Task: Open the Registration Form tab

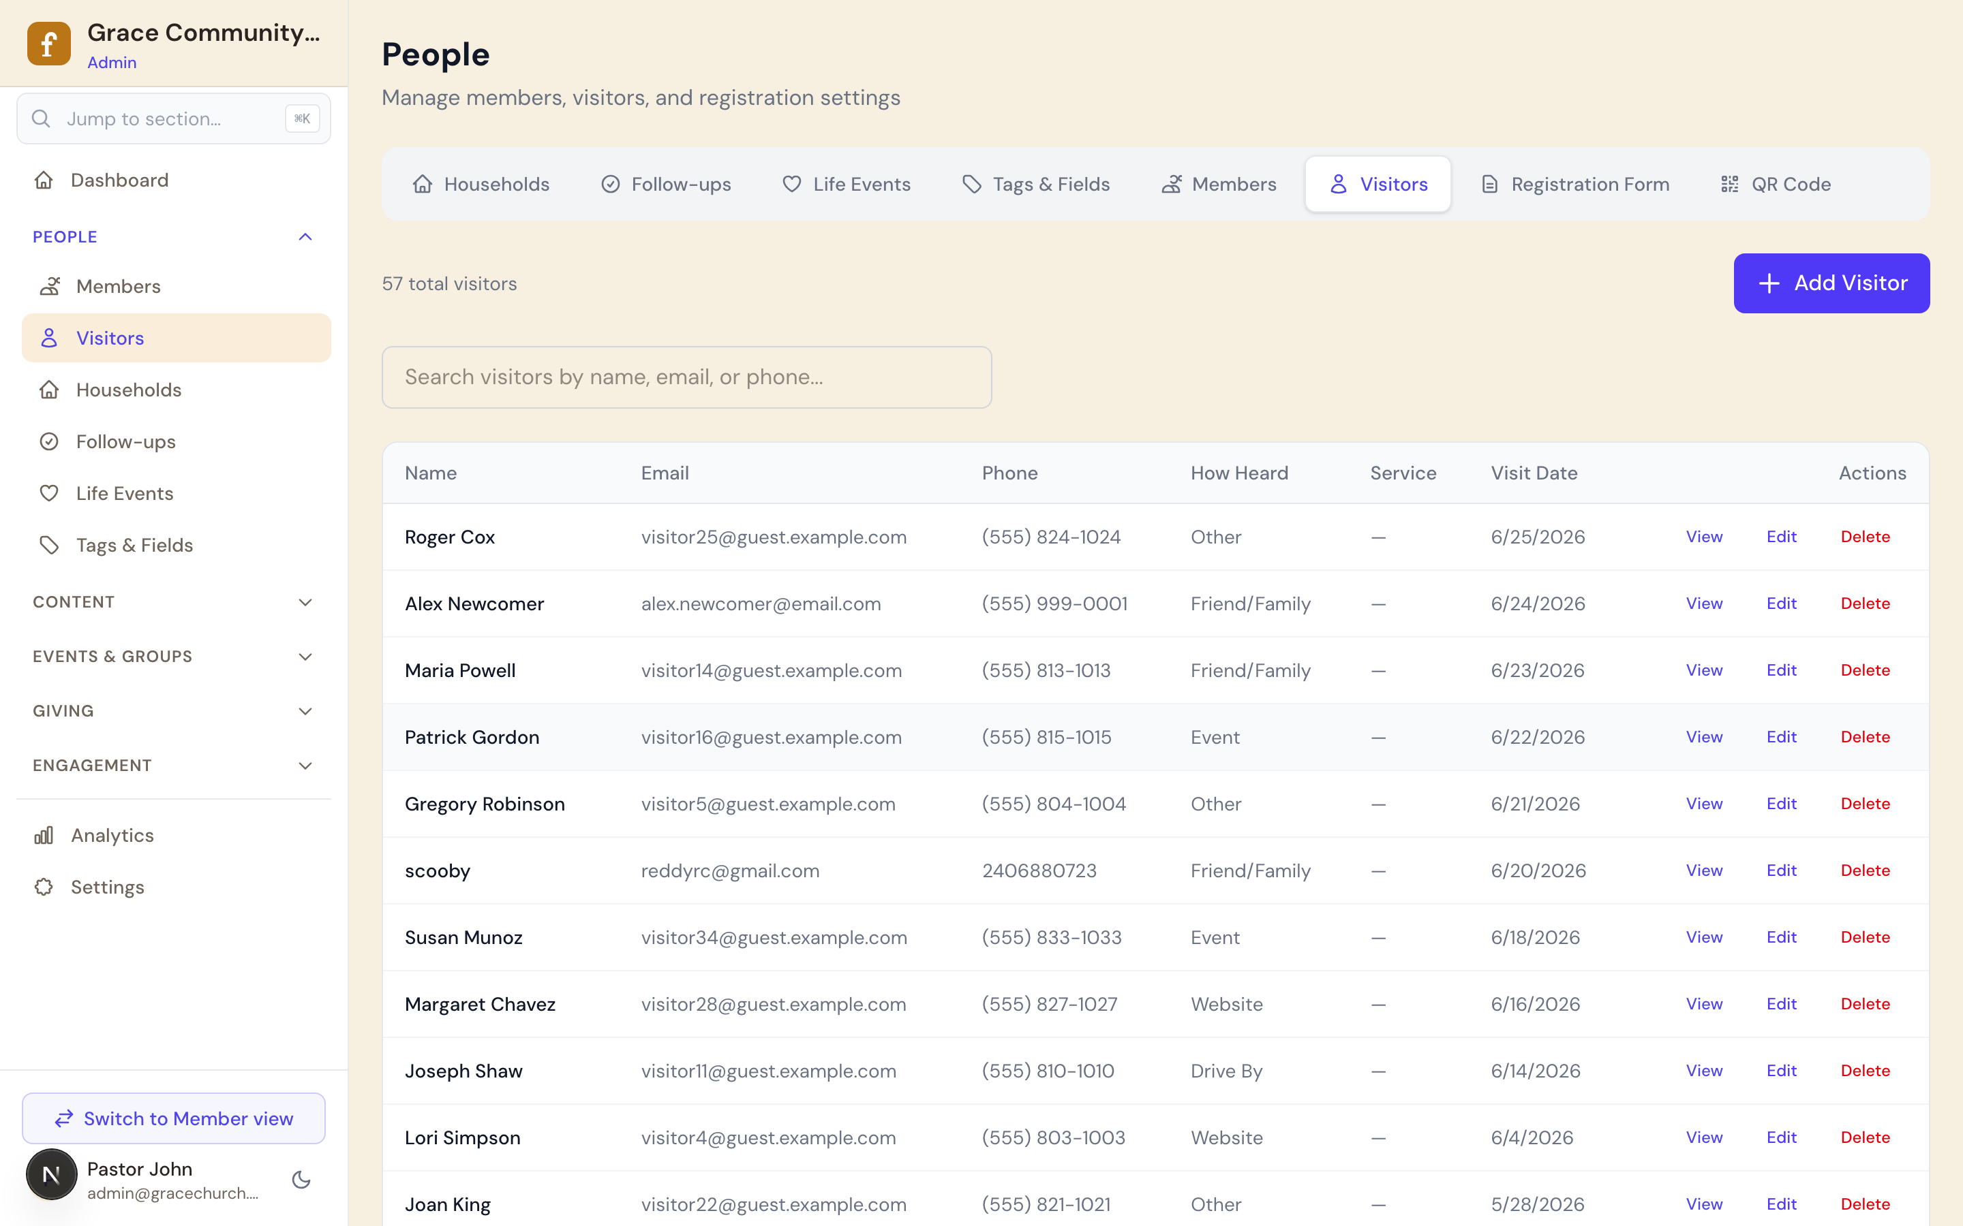Action: [1574, 184]
